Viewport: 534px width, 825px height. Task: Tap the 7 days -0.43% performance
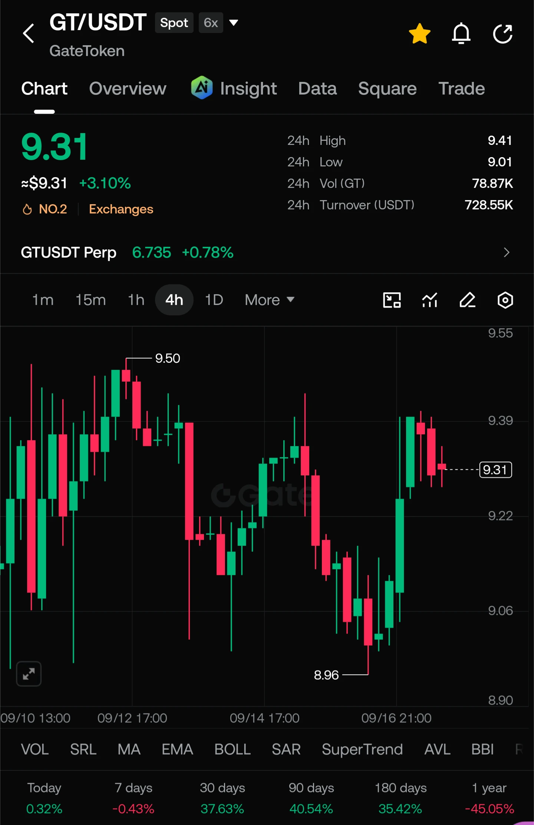(x=133, y=798)
